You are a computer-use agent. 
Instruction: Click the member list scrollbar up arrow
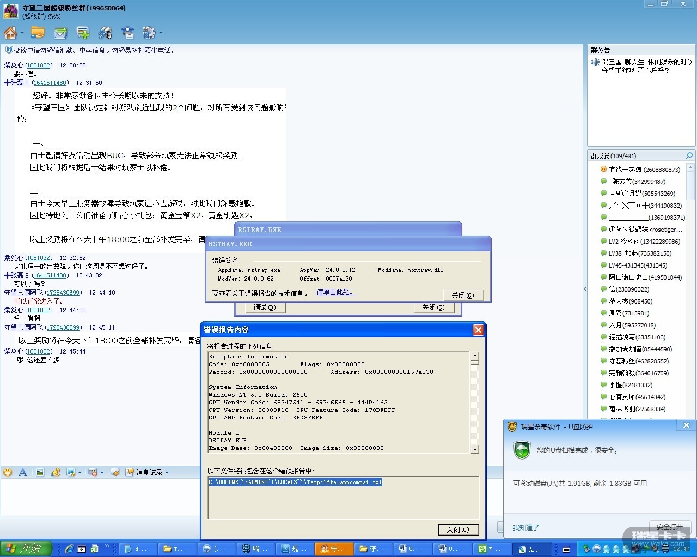[690, 168]
